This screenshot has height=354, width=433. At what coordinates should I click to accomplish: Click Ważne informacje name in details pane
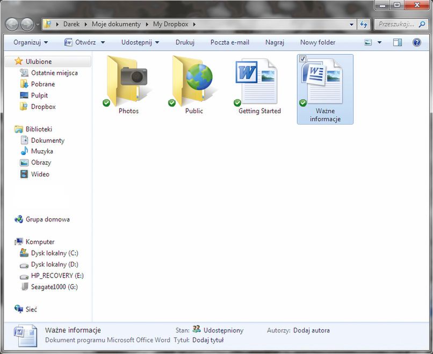[73, 330]
